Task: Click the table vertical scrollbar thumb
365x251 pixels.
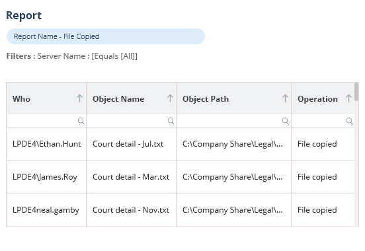Action: [356, 92]
